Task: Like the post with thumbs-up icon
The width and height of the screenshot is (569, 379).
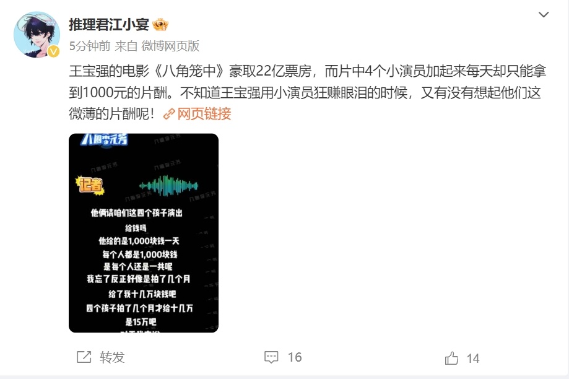Action: coord(451,359)
